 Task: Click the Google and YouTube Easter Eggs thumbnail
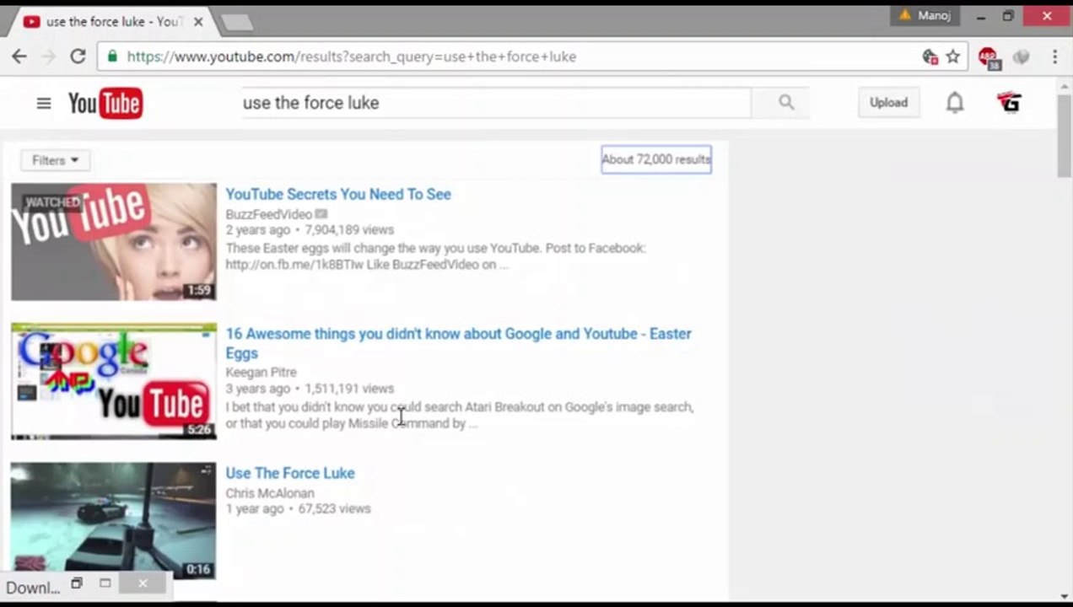click(x=114, y=381)
